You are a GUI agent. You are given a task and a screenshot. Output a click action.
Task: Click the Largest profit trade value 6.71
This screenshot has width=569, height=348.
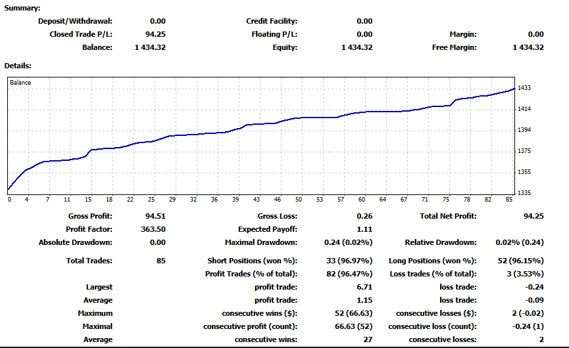364,287
